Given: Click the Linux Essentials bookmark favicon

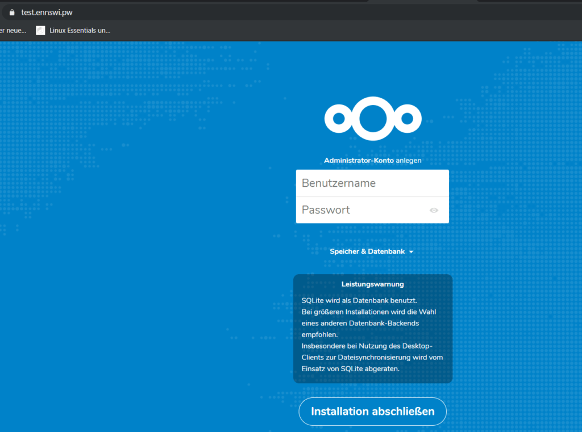Looking at the screenshot, I should tap(40, 31).
